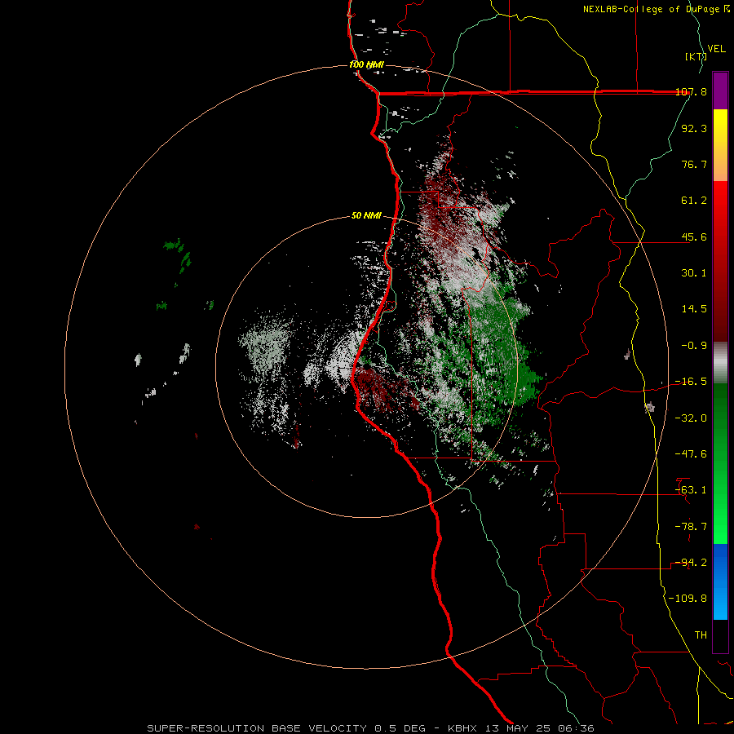
Task: Click the -47.6 scale value
Action: pyautogui.click(x=692, y=454)
